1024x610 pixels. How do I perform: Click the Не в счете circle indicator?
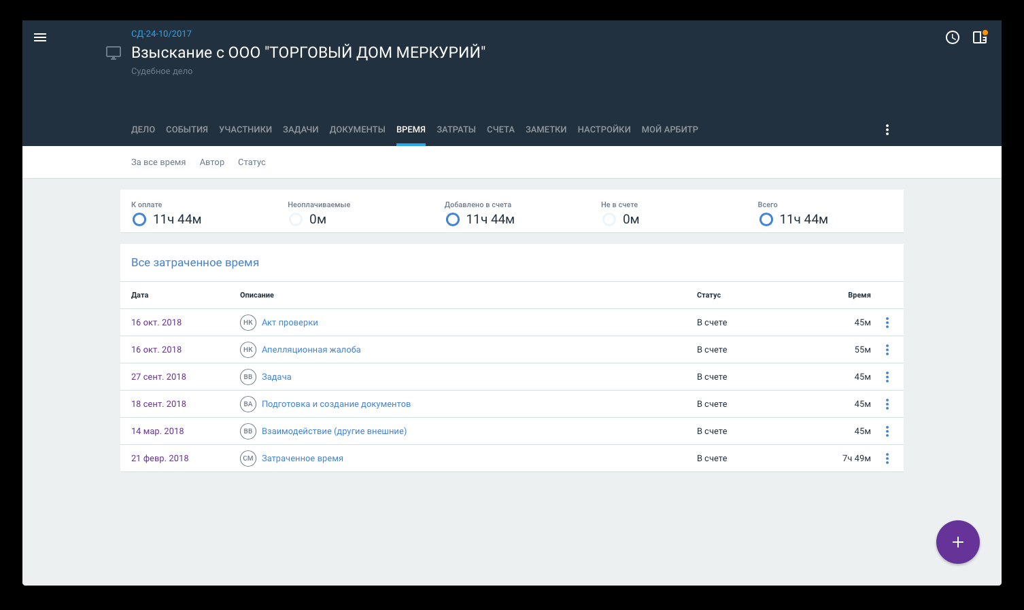click(609, 219)
